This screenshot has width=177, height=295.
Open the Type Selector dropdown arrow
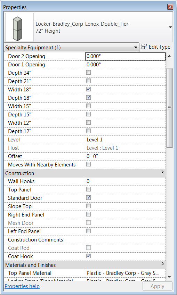(x=170, y=27)
